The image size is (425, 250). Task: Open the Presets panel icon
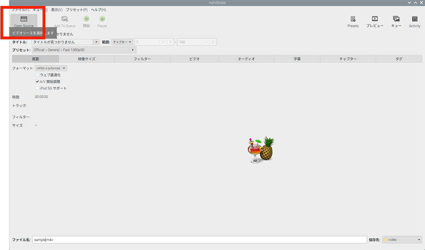coord(353,19)
